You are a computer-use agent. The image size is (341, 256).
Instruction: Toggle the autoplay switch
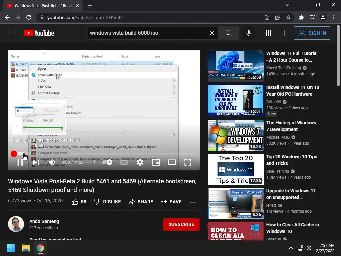108,162
